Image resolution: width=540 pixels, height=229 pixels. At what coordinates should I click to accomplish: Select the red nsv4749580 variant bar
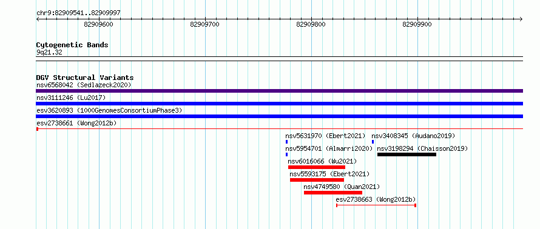tap(333, 193)
